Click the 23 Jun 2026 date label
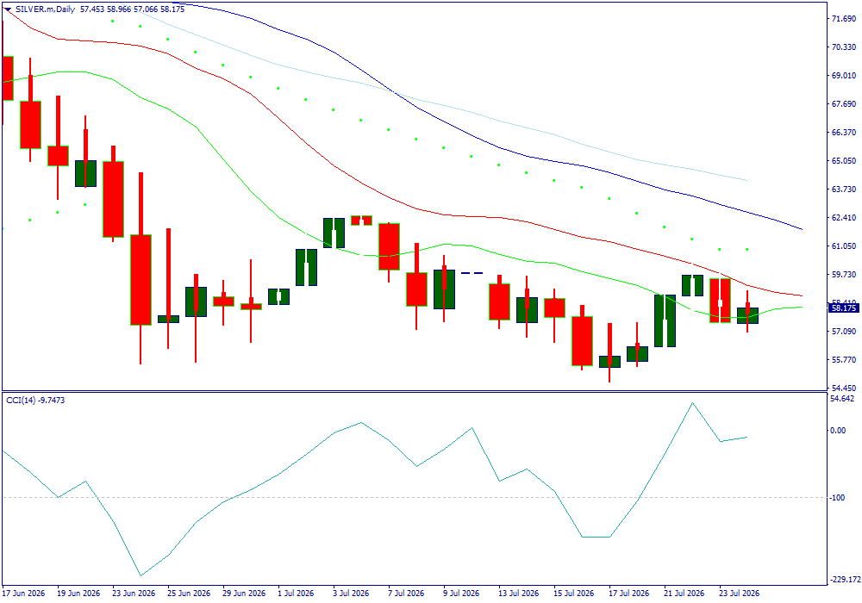 click(x=134, y=594)
